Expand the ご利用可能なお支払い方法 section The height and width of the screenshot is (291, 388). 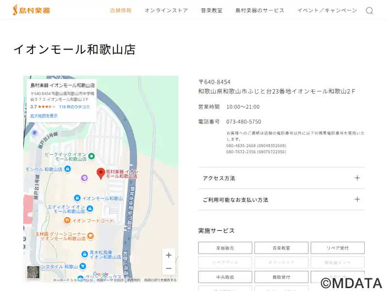(x=281, y=199)
